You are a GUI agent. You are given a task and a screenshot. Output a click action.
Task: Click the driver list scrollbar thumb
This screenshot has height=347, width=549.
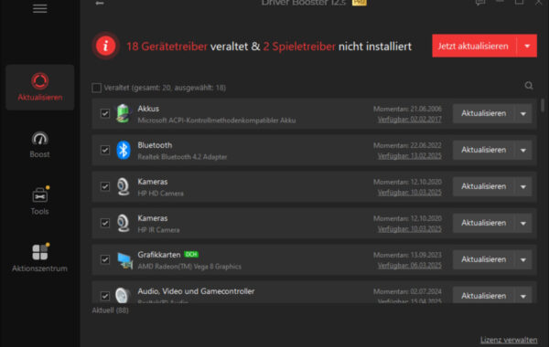(542, 105)
